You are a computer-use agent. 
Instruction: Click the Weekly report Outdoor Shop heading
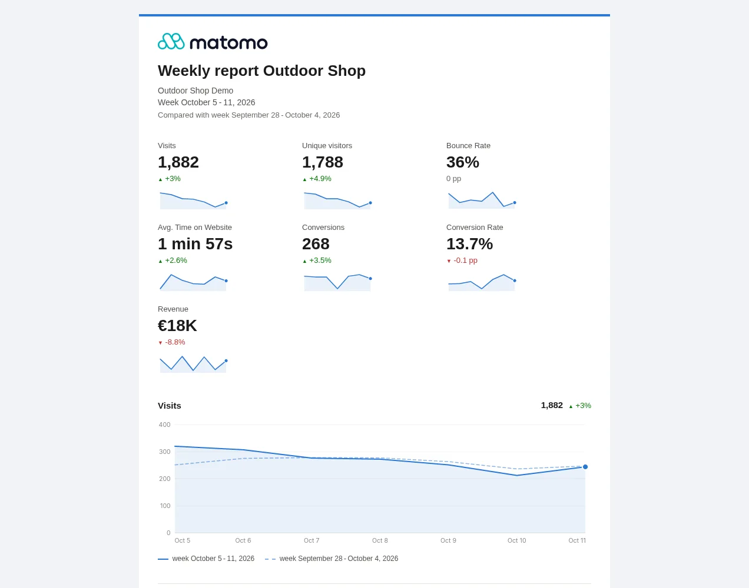point(261,71)
